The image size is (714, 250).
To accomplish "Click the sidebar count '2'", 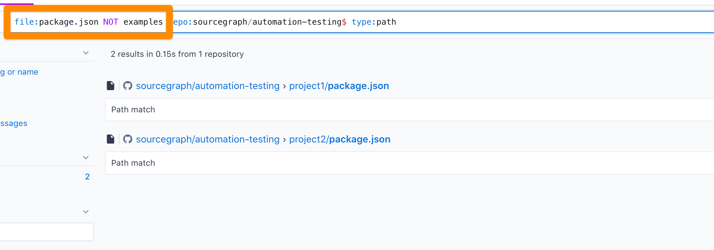I will (x=87, y=177).
